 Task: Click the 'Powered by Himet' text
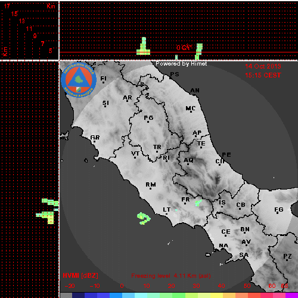tap(181, 64)
